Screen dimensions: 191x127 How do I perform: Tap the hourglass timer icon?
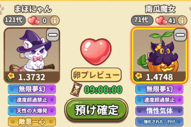(x=76, y=89)
